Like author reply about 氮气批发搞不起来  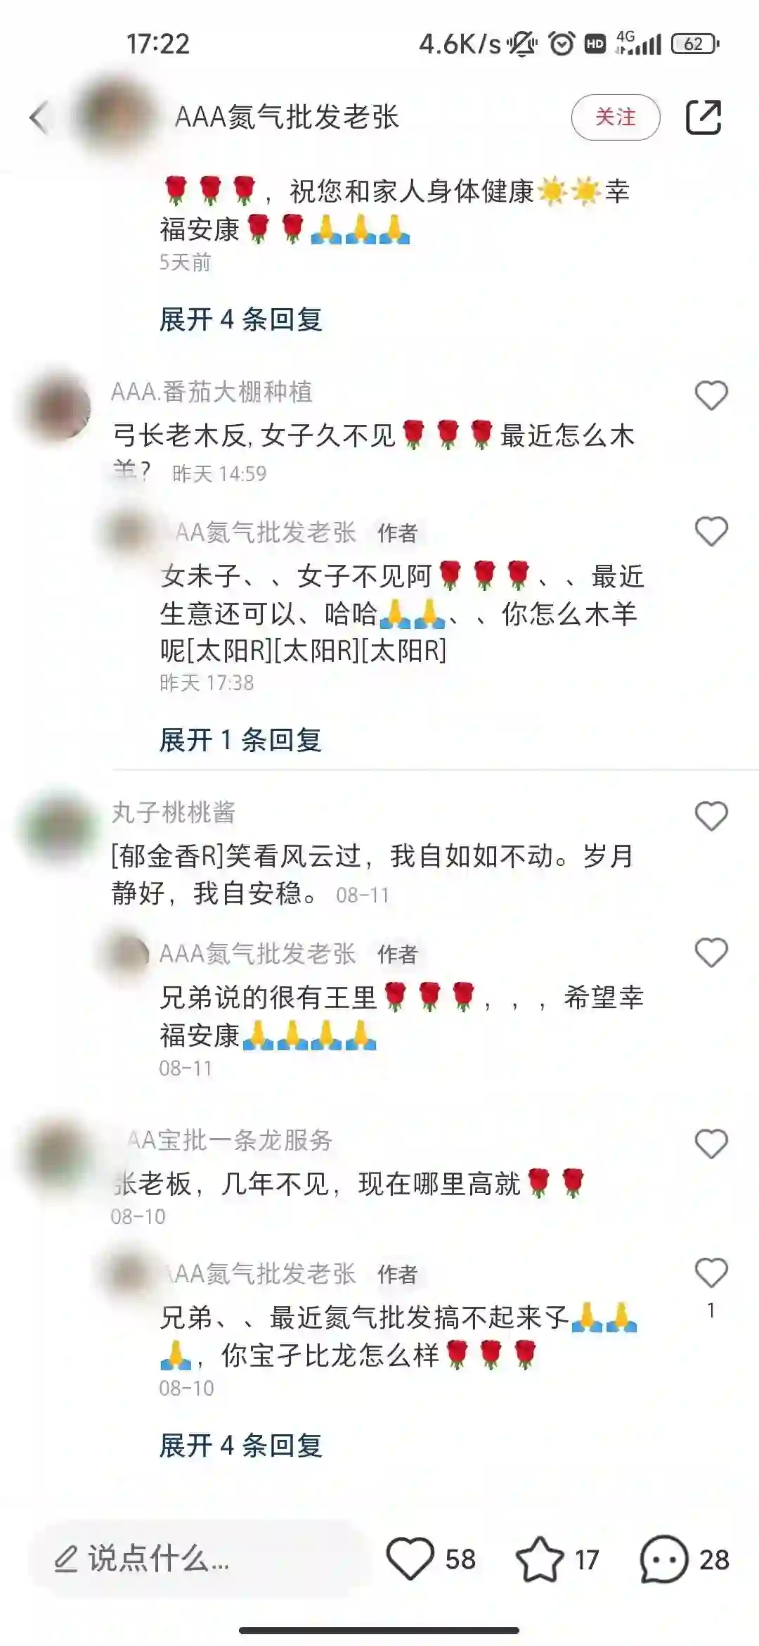(711, 1272)
